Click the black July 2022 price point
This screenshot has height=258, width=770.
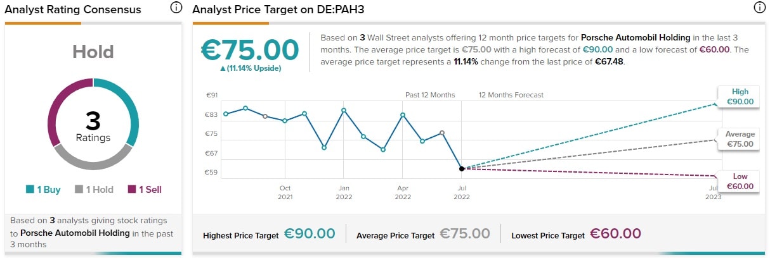coord(462,168)
